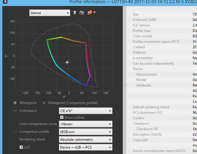Click the app icon in the title bar
The height and width of the screenshot is (154, 197).
(x=5, y=2)
